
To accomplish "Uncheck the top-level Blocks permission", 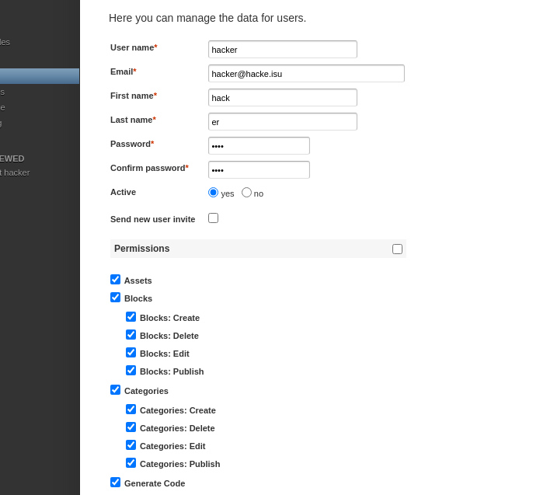I will [x=116, y=298].
